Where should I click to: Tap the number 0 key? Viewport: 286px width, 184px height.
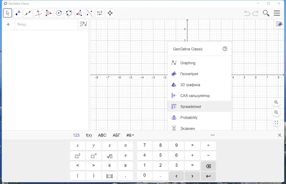[x=144, y=176]
